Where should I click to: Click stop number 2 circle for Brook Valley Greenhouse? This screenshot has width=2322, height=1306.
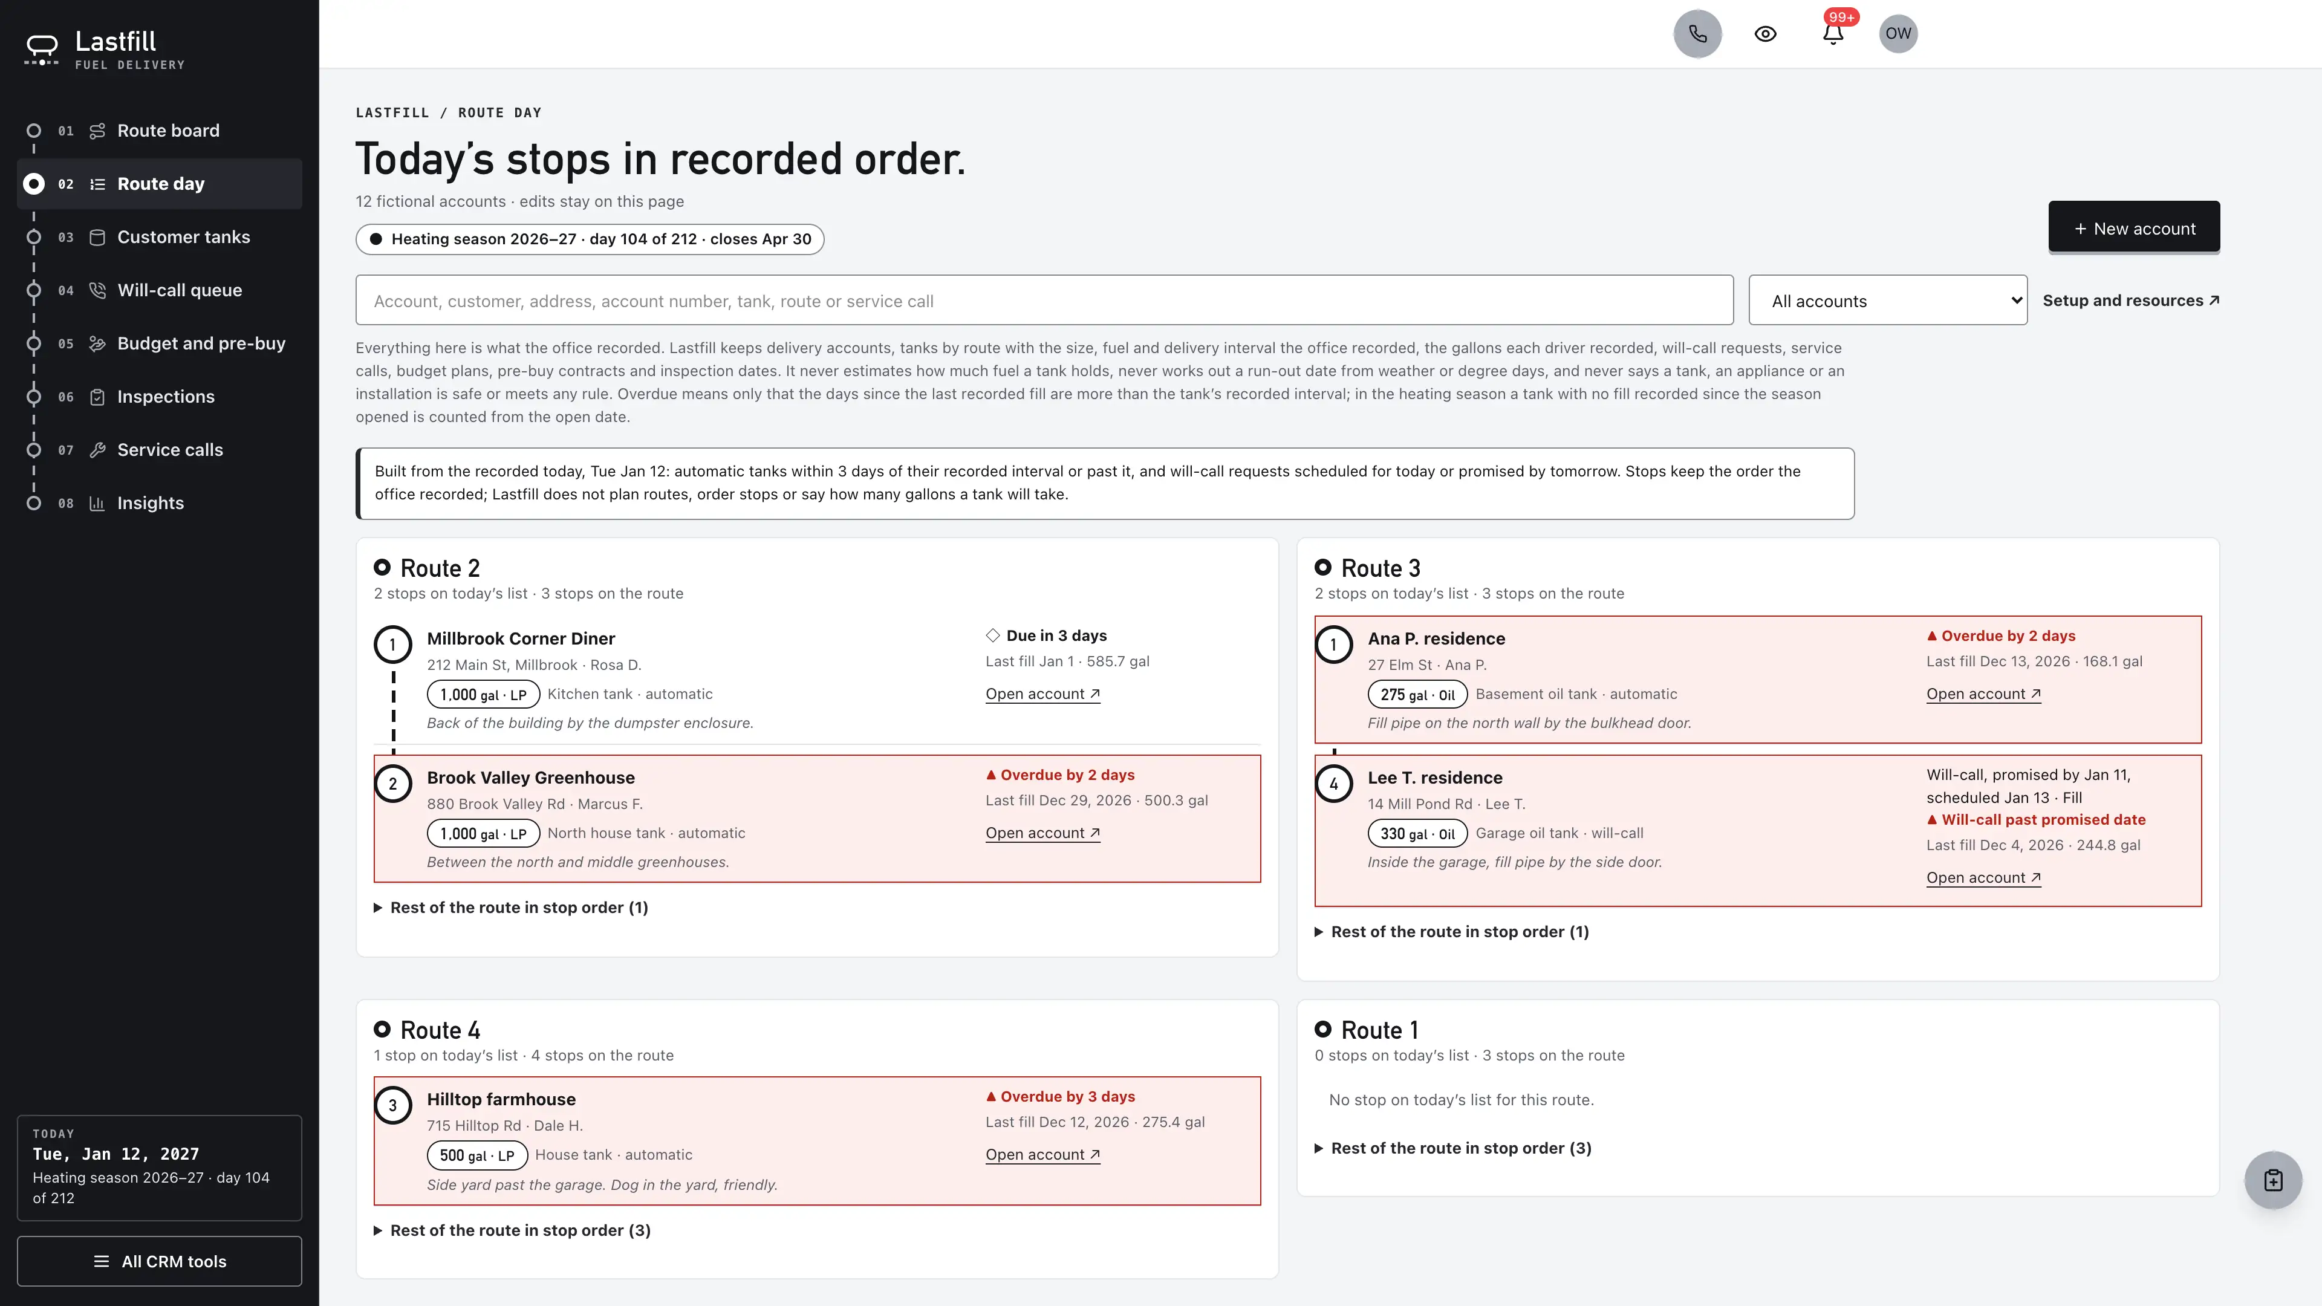click(x=392, y=784)
